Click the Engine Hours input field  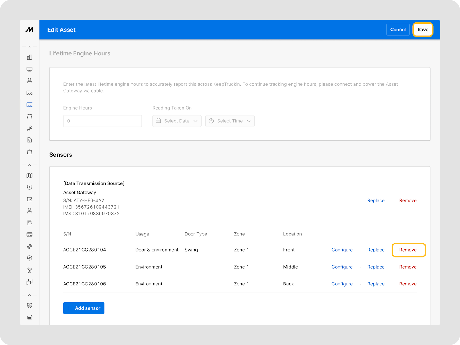102,121
